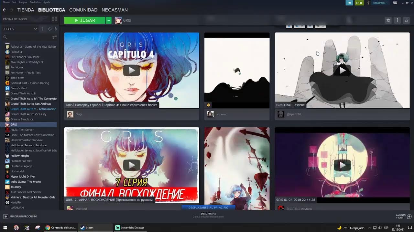
Task: Expand JUEGOS collection dropdown
Action: coord(36,29)
